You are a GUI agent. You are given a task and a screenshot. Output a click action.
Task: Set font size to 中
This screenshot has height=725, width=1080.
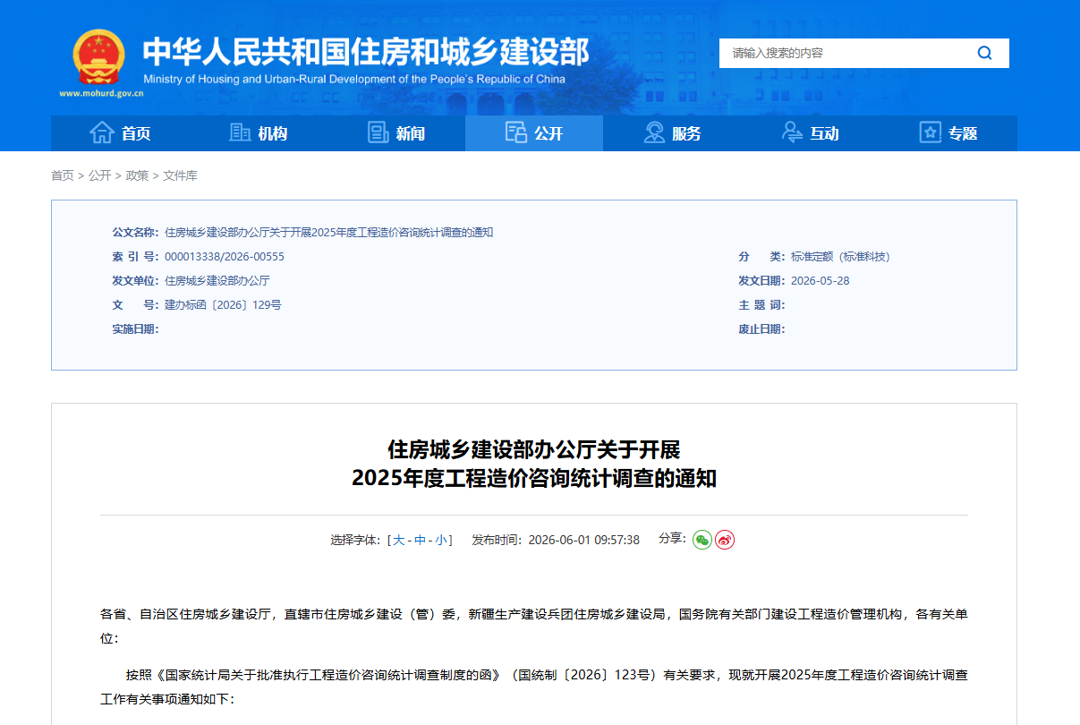point(421,540)
